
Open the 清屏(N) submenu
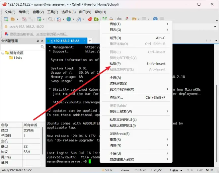(x=136, y=145)
